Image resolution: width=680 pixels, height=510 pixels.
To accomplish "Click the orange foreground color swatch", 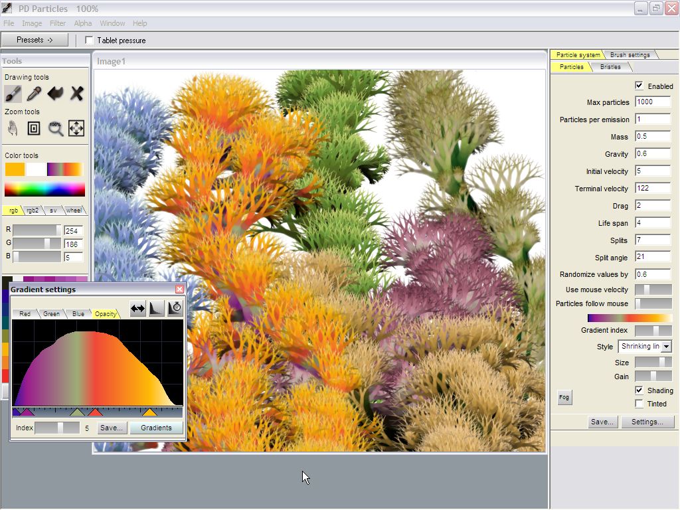I will click(x=15, y=169).
